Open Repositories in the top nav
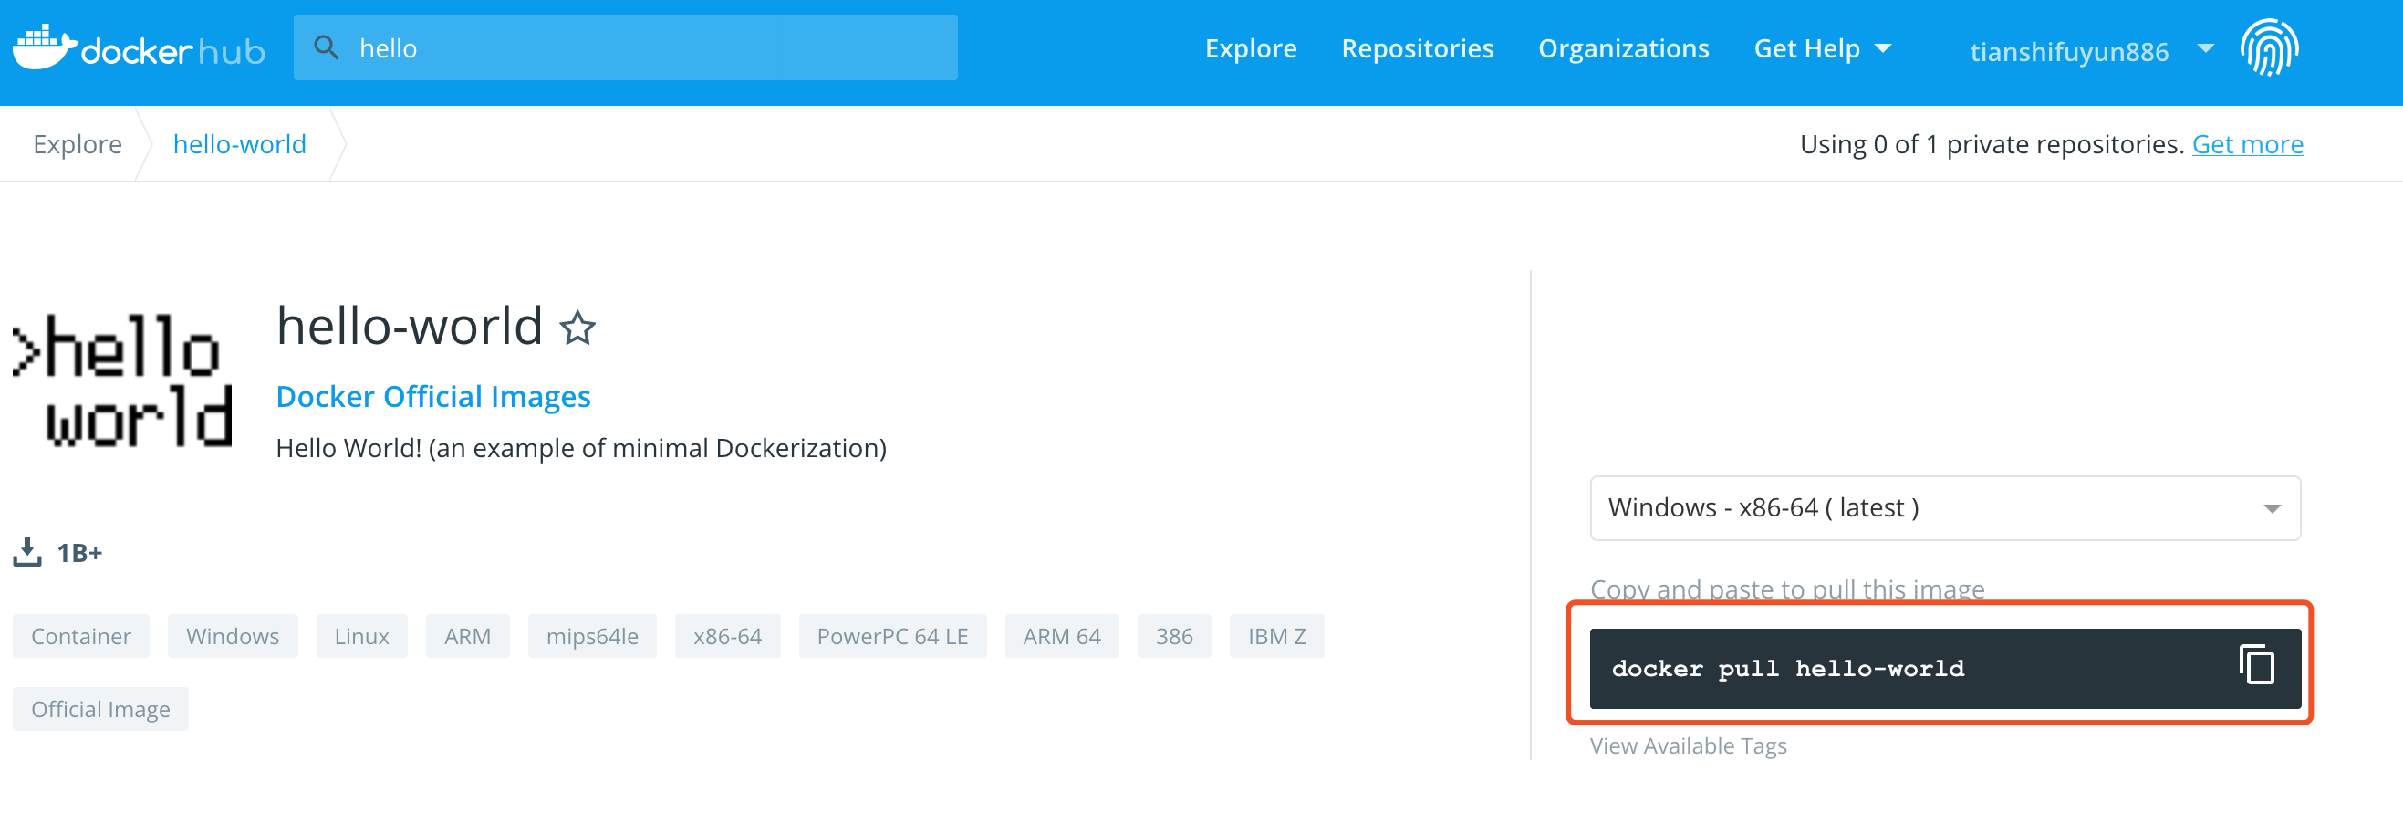The height and width of the screenshot is (834, 2403). (x=1417, y=48)
